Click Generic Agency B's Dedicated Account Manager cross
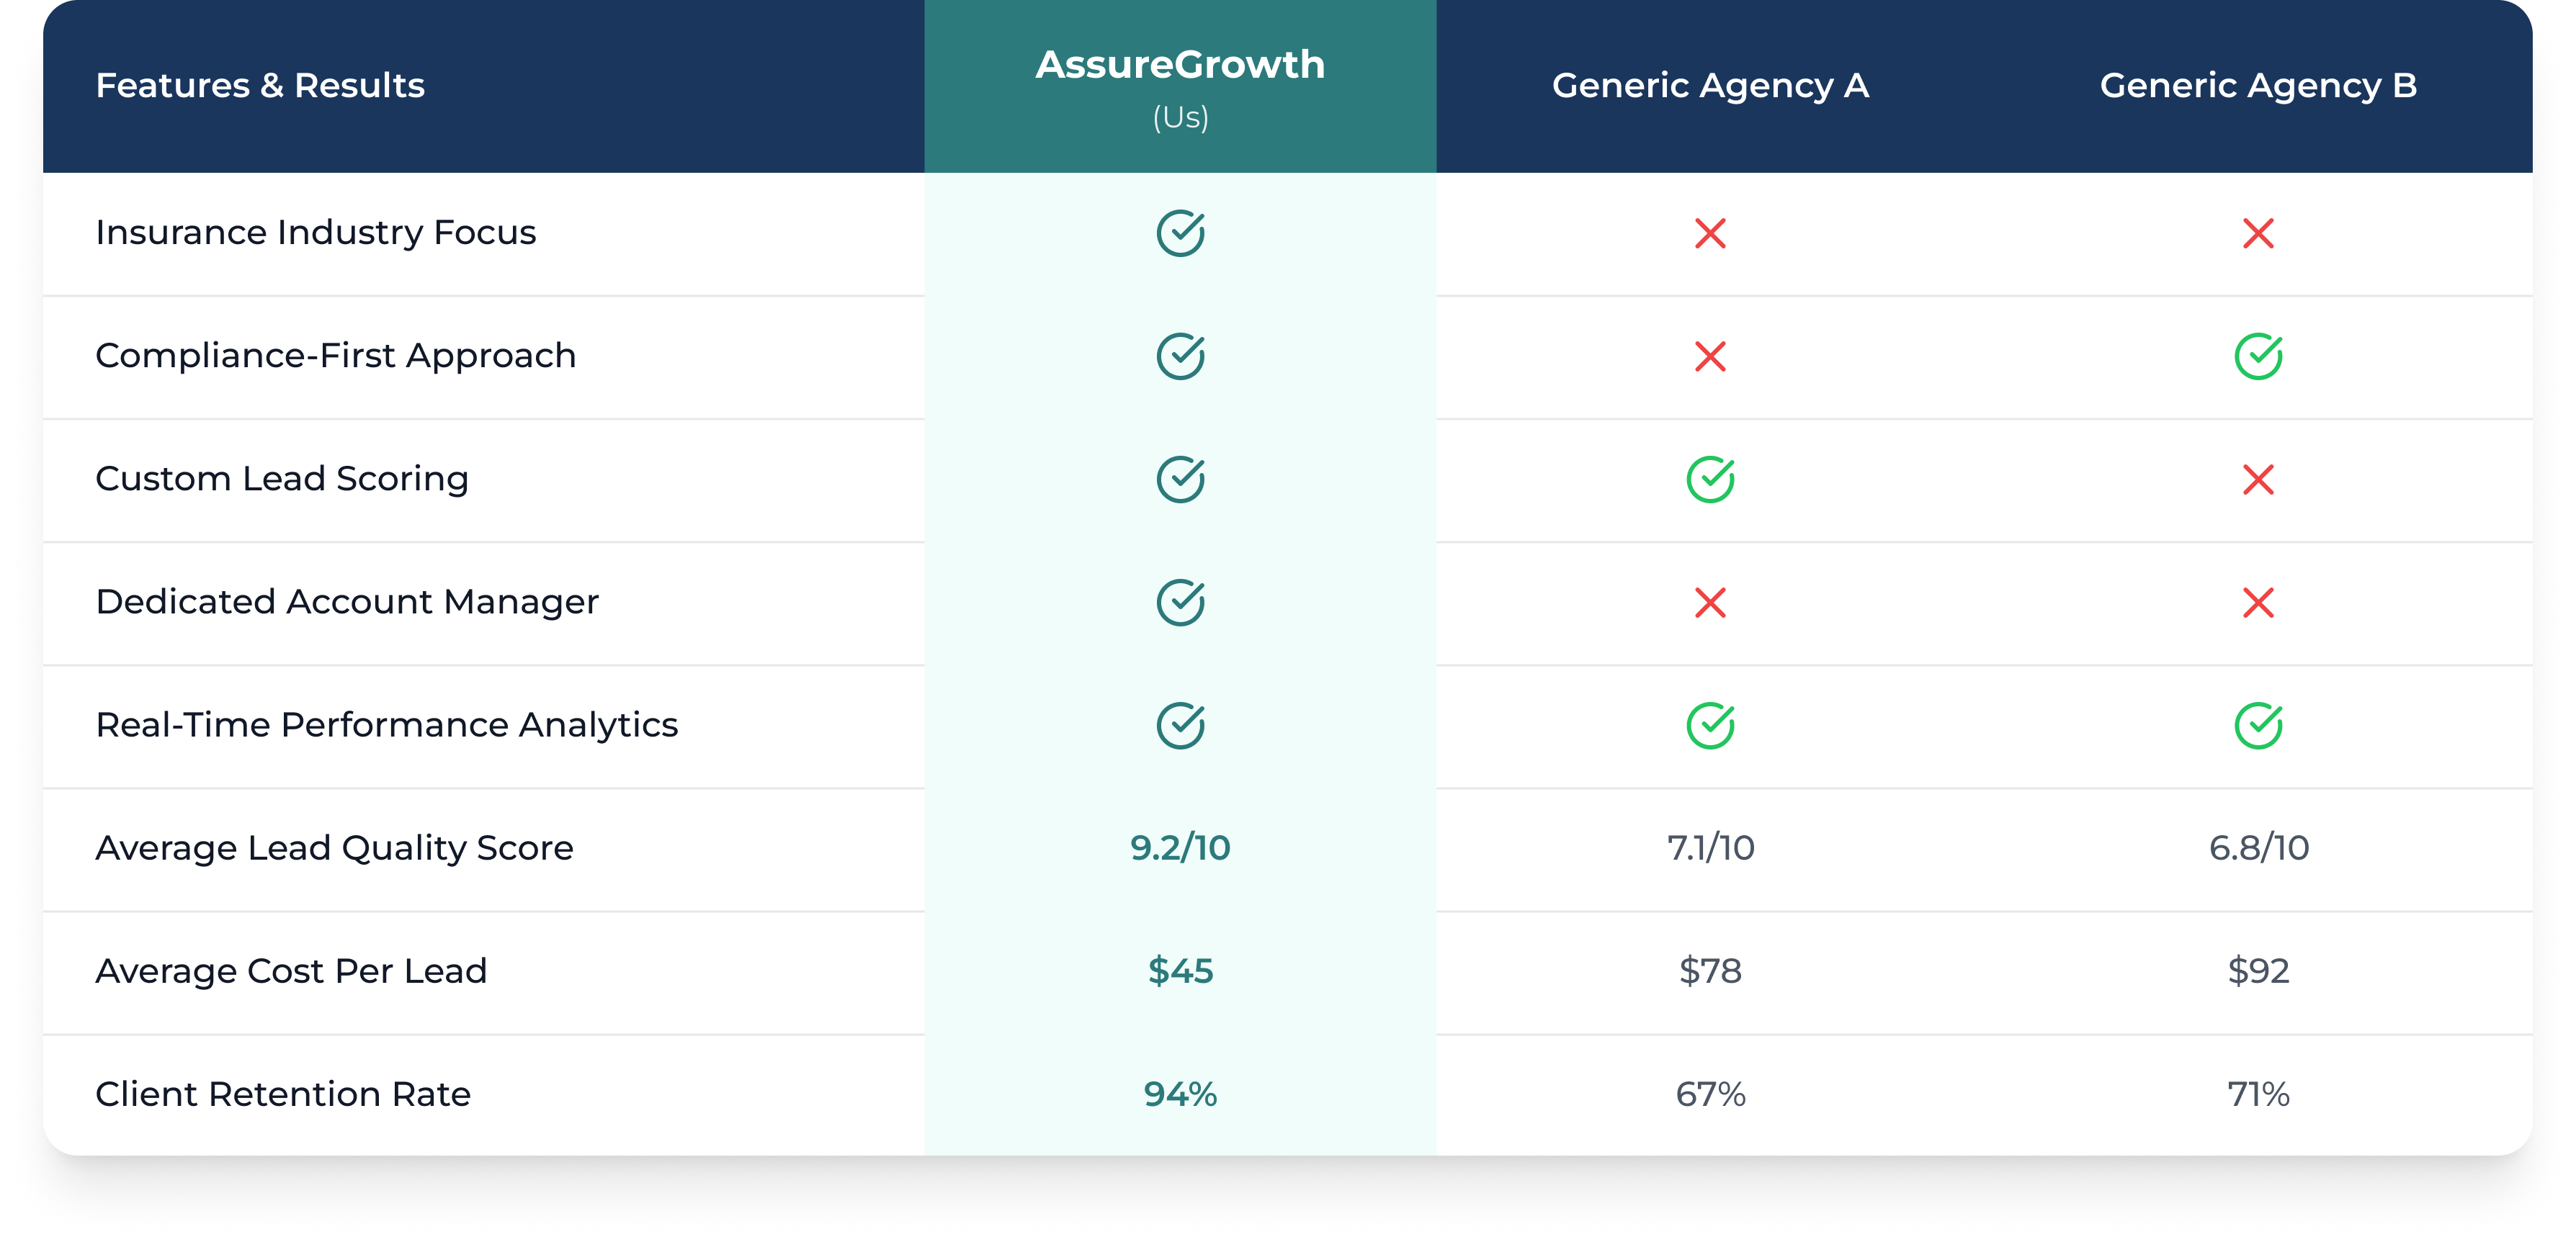 click(2258, 603)
